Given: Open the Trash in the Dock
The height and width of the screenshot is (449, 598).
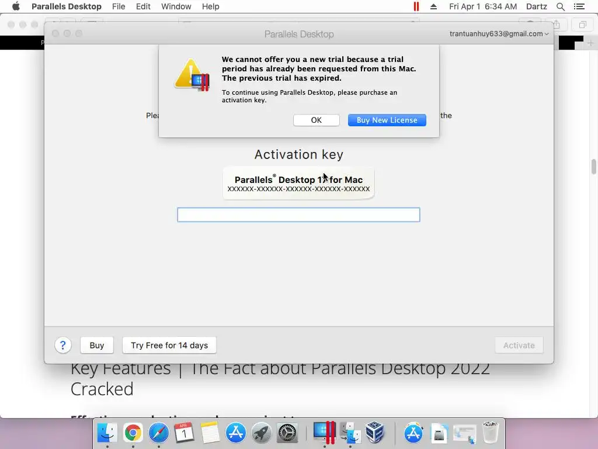Looking at the screenshot, I should pyautogui.click(x=491, y=432).
